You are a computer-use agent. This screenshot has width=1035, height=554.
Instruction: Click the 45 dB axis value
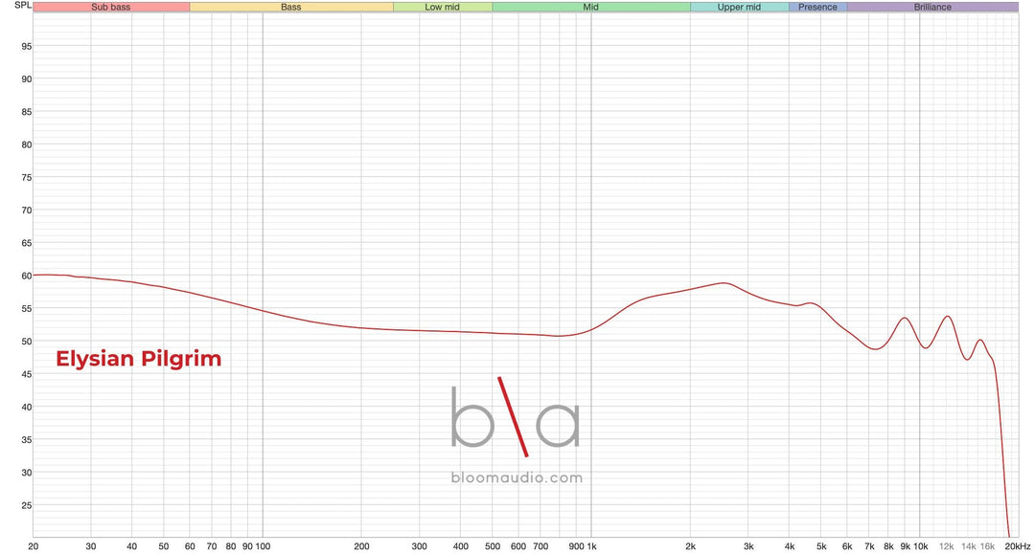tap(27, 374)
